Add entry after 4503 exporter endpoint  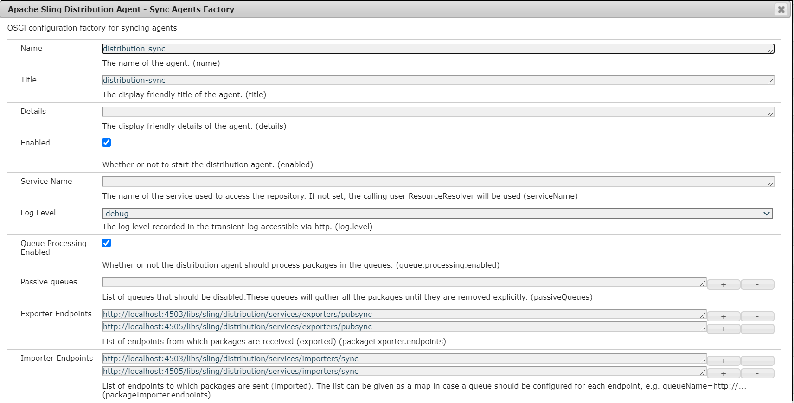[724, 316]
